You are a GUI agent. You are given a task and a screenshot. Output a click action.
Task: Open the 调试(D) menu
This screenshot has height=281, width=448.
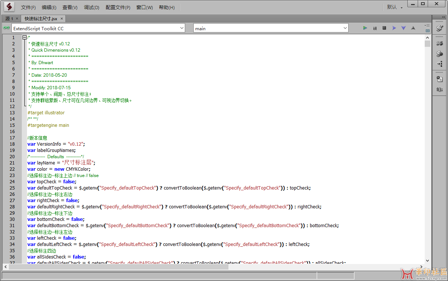point(91,7)
